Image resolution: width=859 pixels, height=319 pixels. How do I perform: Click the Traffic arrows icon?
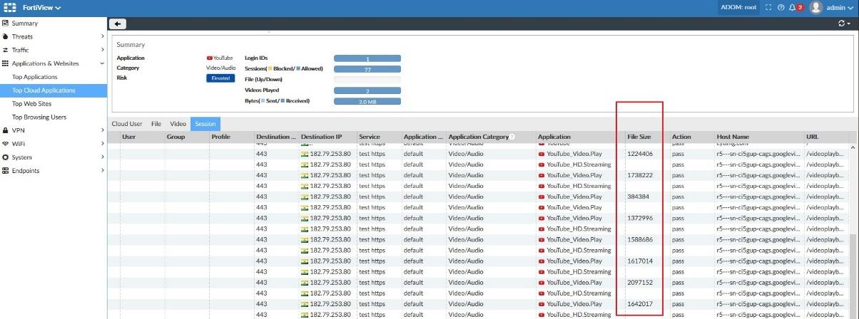pyautogui.click(x=5, y=51)
